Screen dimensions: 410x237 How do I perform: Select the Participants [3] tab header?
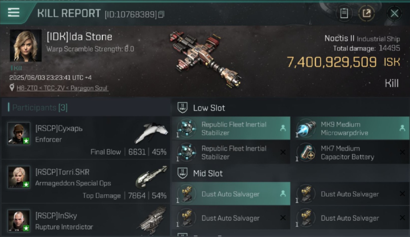click(40, 107)
